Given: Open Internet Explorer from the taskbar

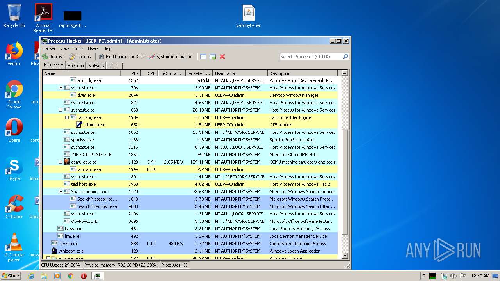Looking at the screenshot, I should click(x=31, y=276).
